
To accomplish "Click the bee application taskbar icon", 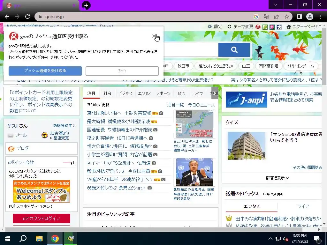I will (x=71, y=239).
